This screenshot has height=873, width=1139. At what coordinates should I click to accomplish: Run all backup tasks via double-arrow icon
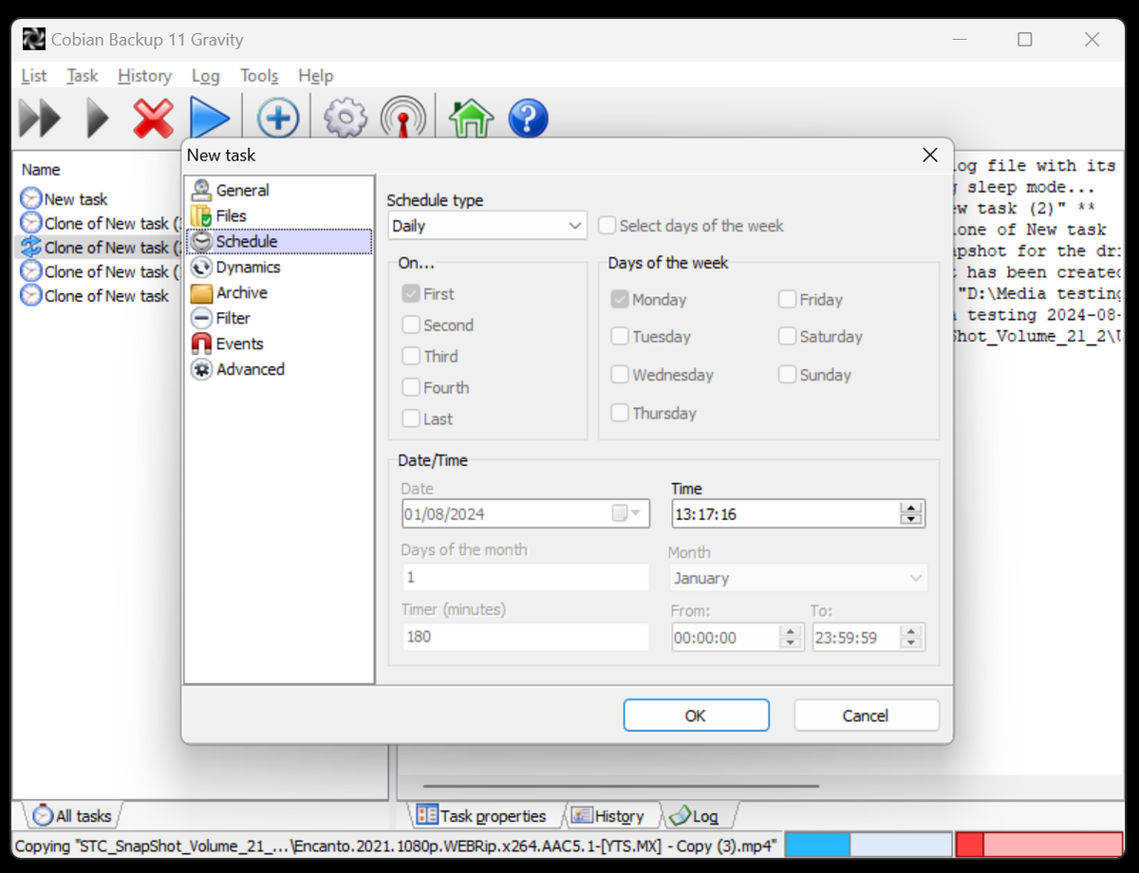click(39, 118)
